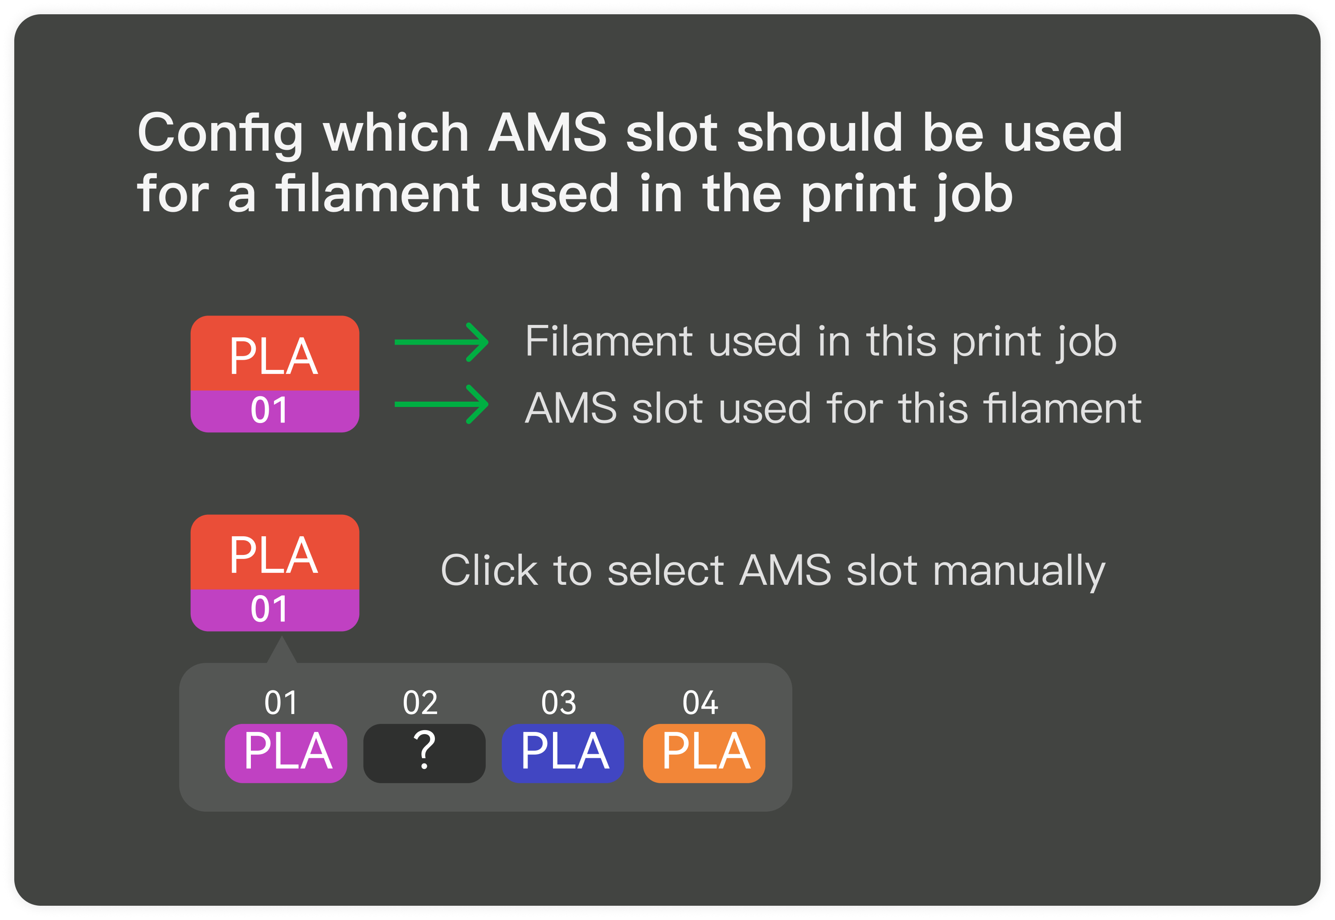Click the lower red PLA filament block

[275, 552]
